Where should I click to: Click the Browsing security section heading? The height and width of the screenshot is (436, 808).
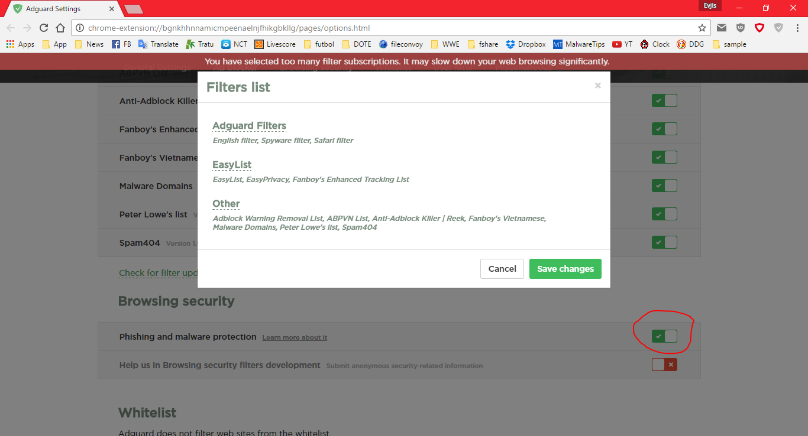[176, 301]
